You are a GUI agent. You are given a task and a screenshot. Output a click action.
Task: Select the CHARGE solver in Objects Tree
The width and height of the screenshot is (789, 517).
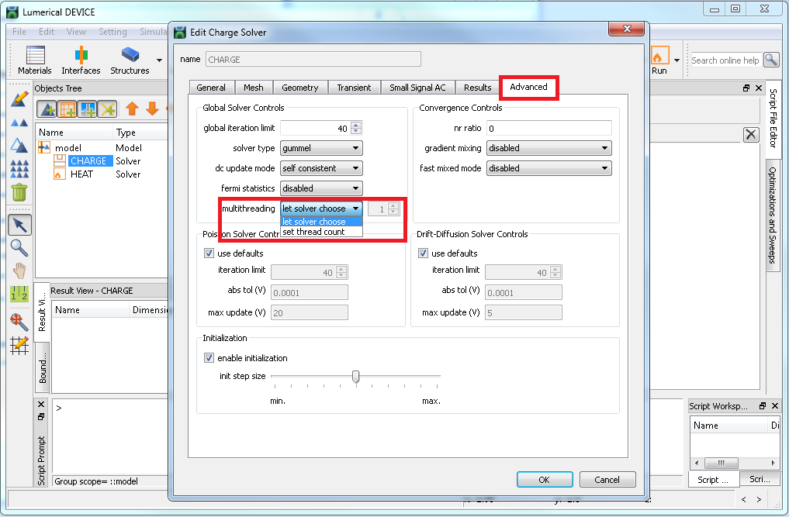[x=88, y=161]
